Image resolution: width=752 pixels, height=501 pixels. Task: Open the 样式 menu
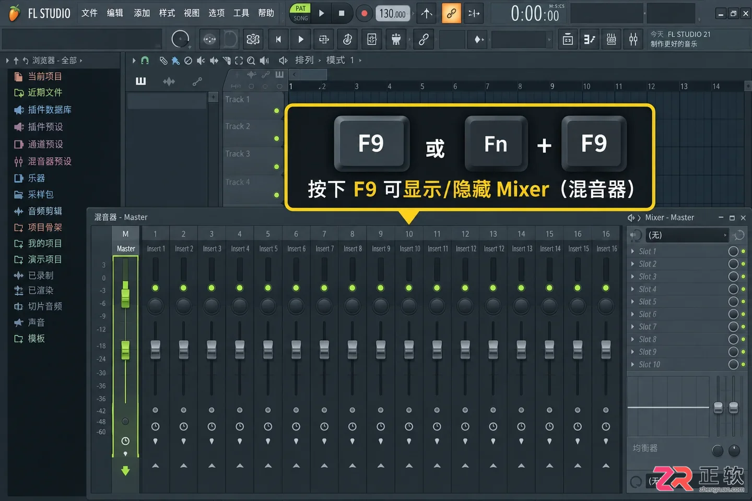point(167,13)
